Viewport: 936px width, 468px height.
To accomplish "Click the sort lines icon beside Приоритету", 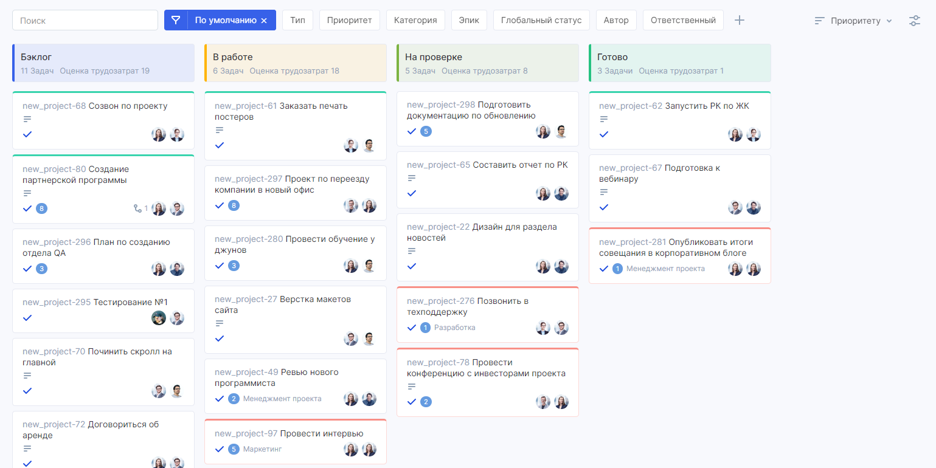I will [x=820, y=21].
